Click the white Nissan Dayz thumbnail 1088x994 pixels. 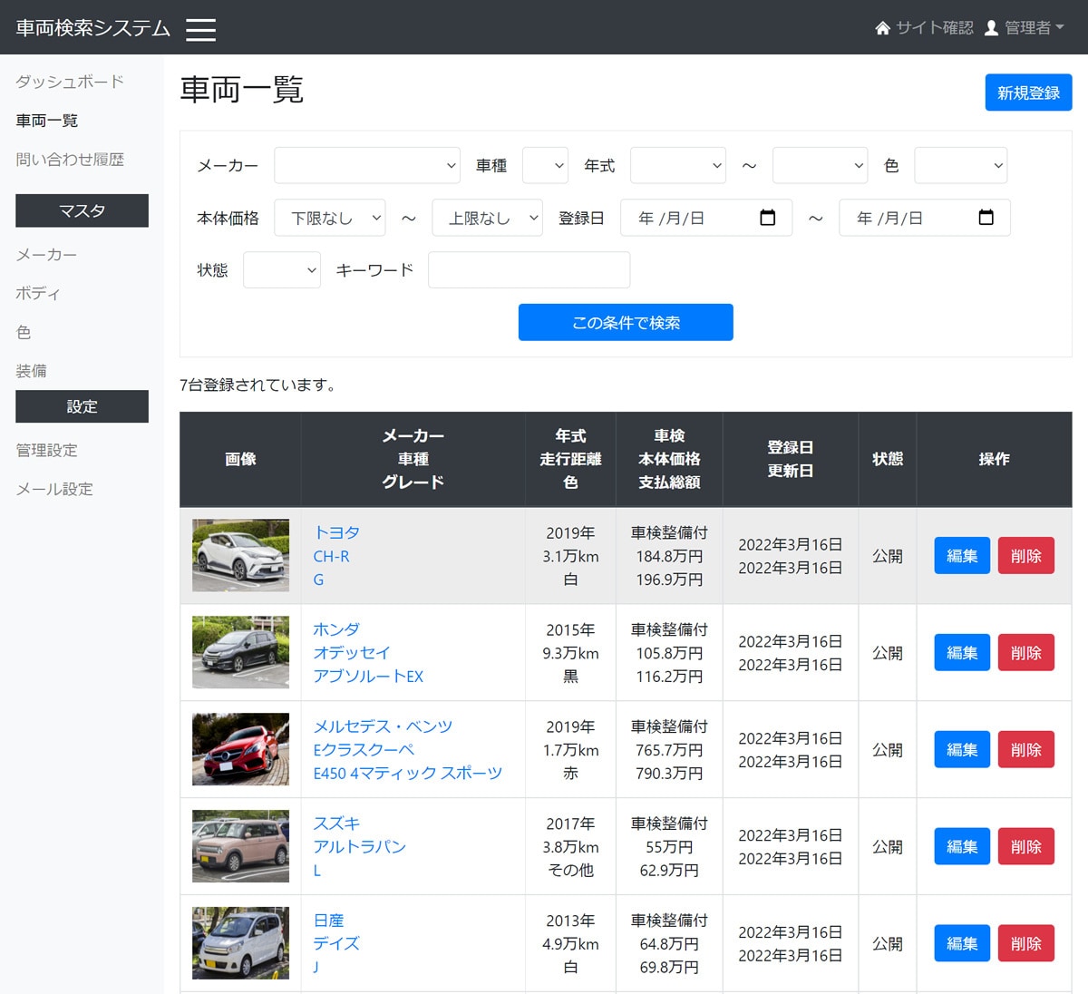click(240, 943)
